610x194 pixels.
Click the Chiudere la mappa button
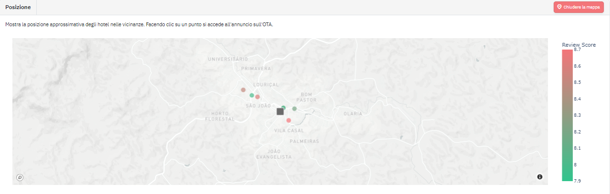578,7
